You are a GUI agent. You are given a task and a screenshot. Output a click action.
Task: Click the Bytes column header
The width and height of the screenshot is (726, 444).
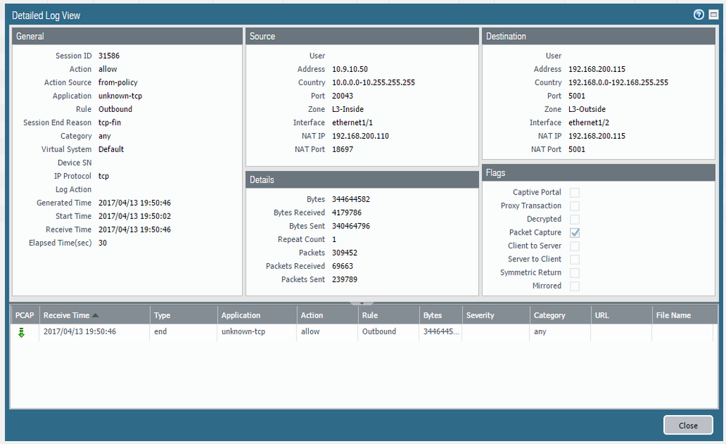pyautogui.click(x=432, y=315)
